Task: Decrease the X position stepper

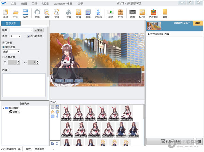Action: [18, 63]
